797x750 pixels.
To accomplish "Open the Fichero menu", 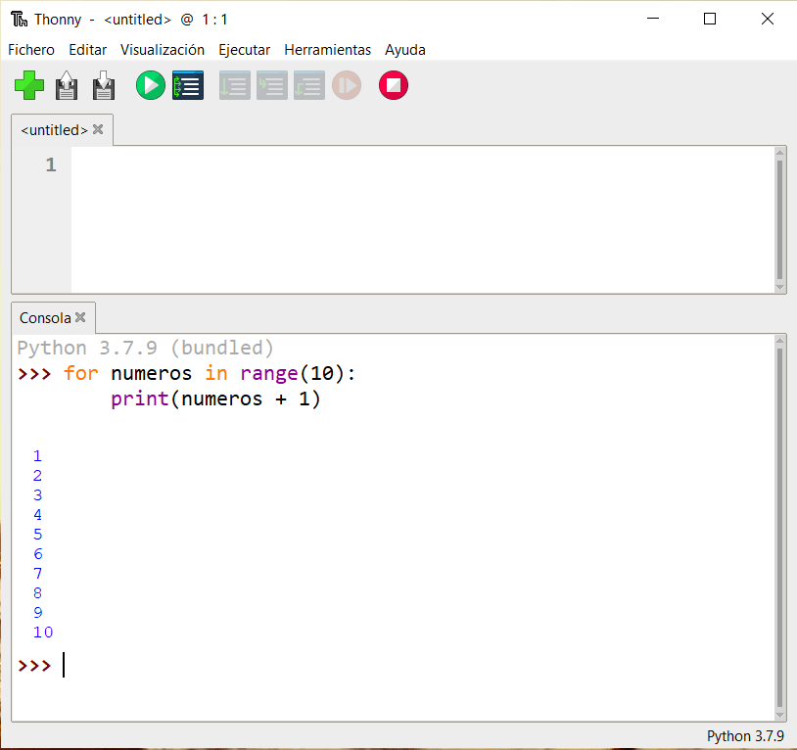I will [31, 50].
